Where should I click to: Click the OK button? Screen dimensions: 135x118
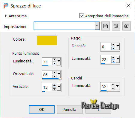pyautogui.click(x=42, y=109)
